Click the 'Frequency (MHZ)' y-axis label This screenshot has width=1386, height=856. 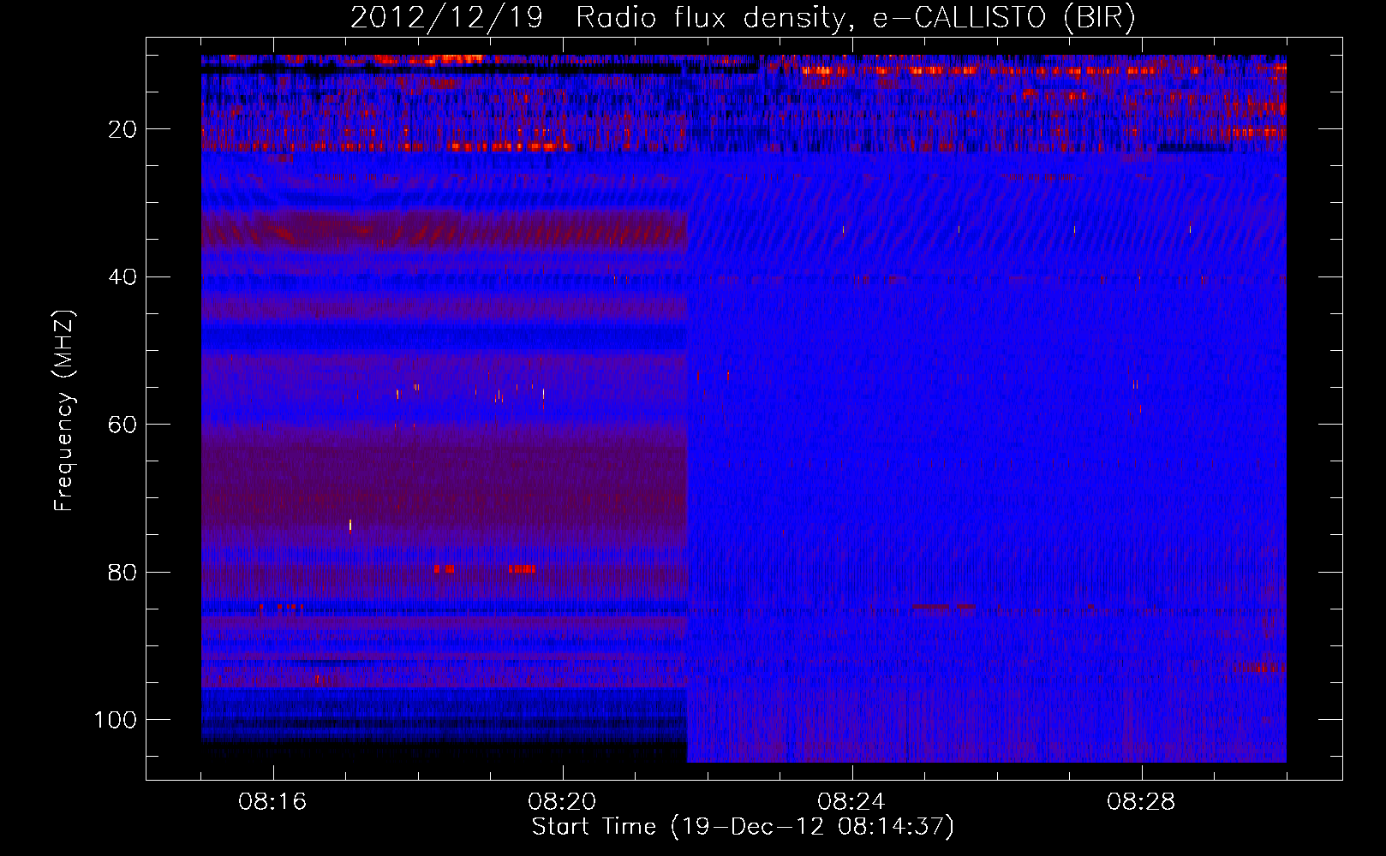point(65,411)
